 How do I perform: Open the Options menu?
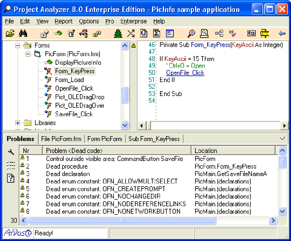click(x=89, y=21)
